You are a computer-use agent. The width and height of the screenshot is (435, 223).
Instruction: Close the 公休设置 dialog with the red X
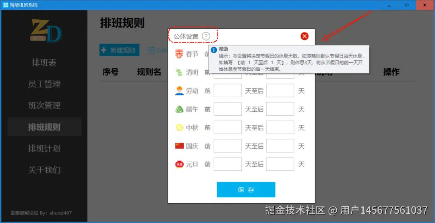(304, 36)
